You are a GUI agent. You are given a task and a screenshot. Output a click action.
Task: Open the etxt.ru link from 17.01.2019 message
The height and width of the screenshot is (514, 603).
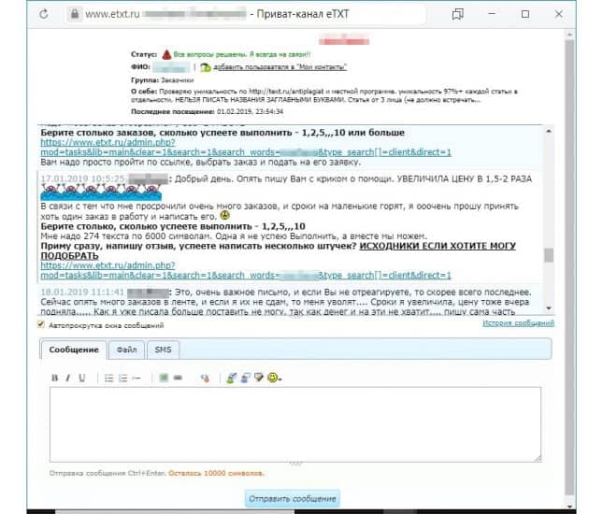pos(246,271)
